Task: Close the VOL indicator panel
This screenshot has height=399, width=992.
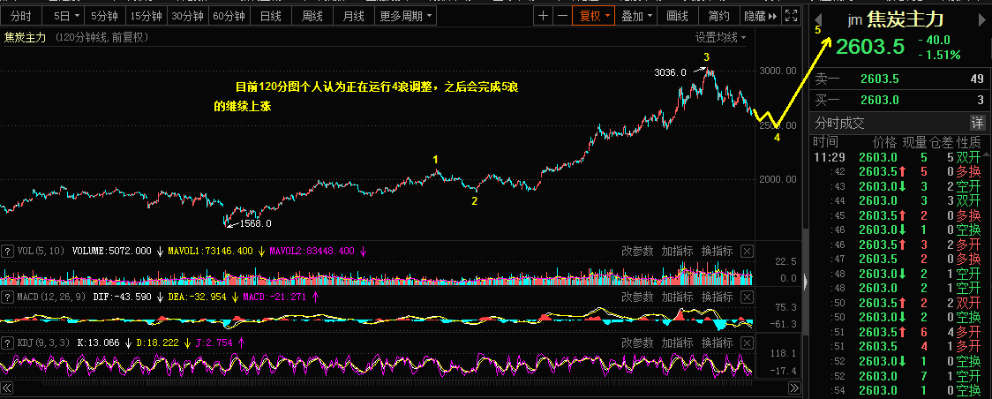Action: (748, 251)
